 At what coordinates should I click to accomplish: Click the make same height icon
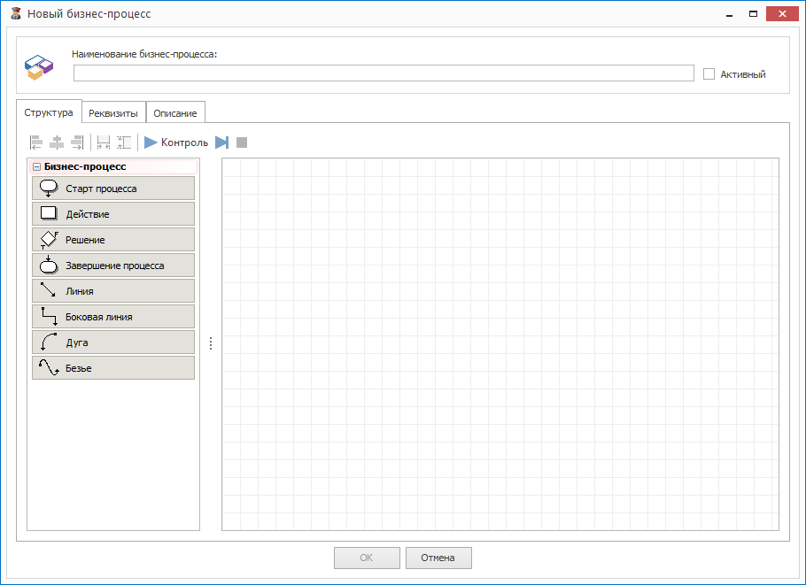[x=124, y=142]
